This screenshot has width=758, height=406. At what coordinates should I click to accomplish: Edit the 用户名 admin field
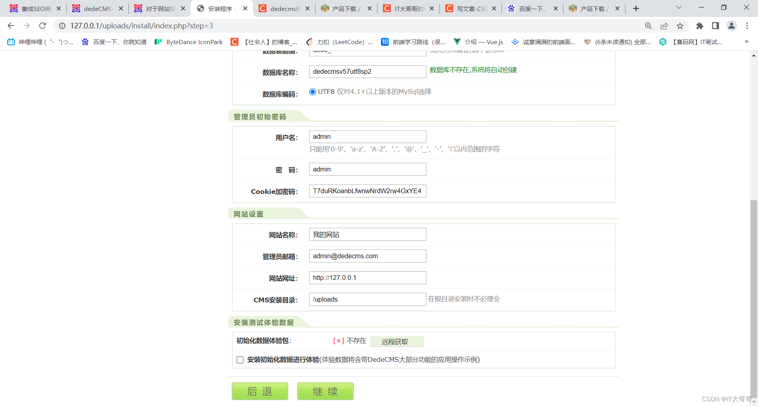[x=368, y=137]
